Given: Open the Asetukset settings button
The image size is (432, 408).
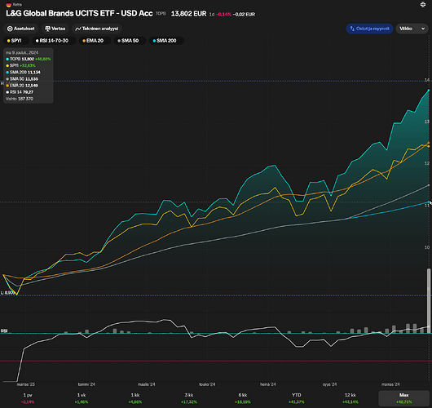Looking at the screenshot, I should pyautogui.click(x=21, y=29).
